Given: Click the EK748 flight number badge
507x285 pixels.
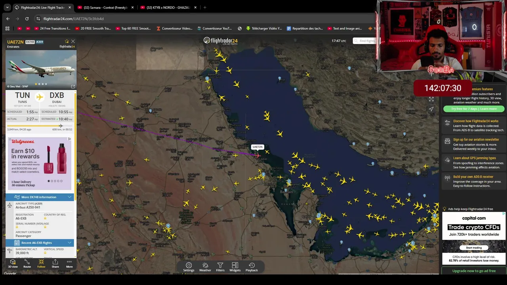Looking at the screenshot, I should coord(30,42).
